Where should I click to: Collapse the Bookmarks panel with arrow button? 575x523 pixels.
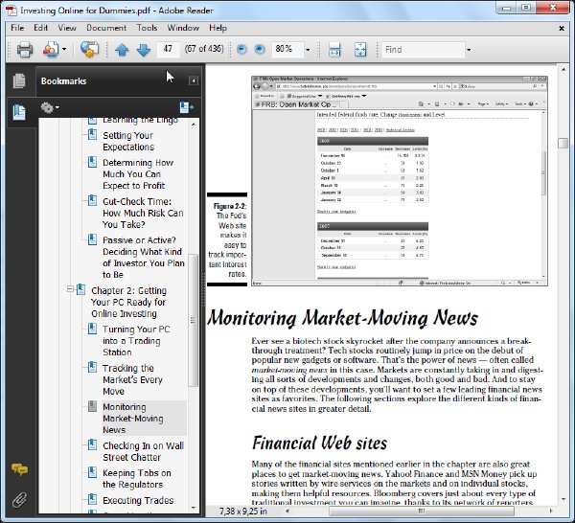[194, 80]
